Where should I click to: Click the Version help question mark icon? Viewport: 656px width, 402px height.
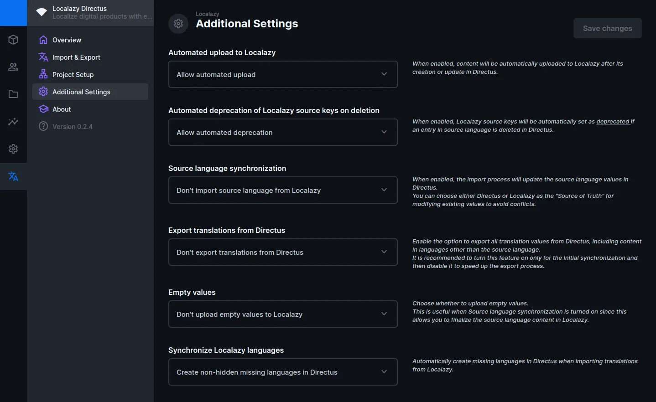pos(43,126)
